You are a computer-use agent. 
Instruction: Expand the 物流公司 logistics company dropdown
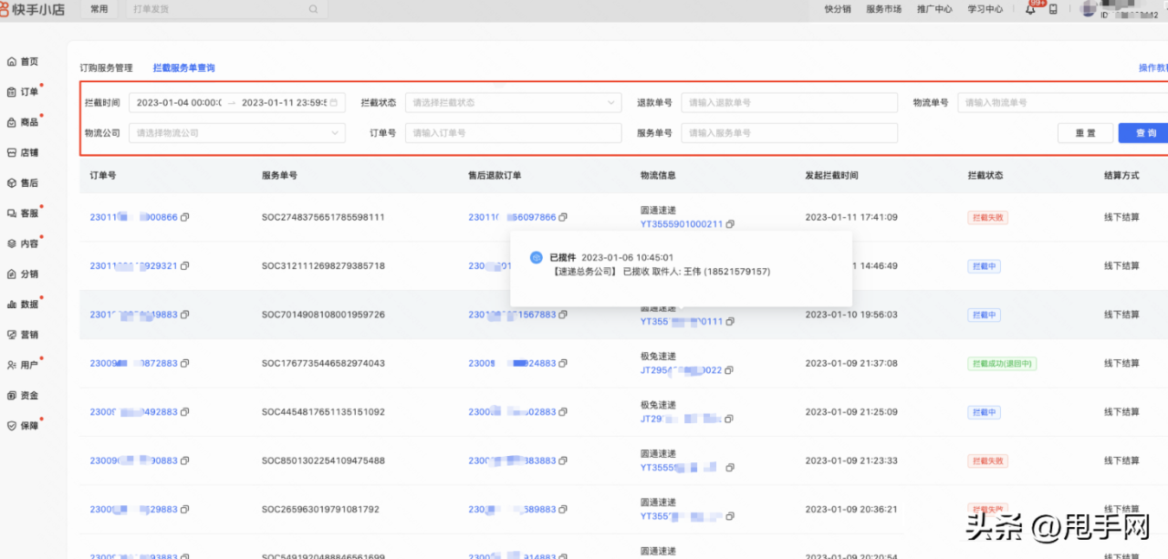(235, 132)
